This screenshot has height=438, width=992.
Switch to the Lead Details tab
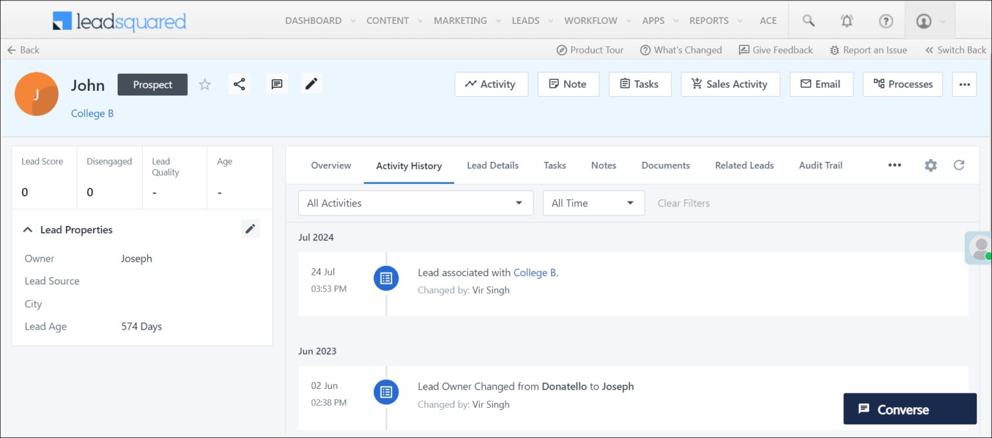(x=493, y=165)
